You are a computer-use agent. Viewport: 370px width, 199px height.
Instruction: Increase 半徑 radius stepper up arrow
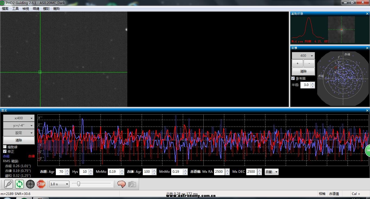click(313, 84)
